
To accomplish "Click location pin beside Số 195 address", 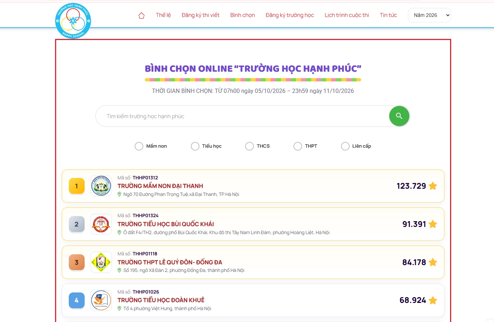I will coord(120,270).
